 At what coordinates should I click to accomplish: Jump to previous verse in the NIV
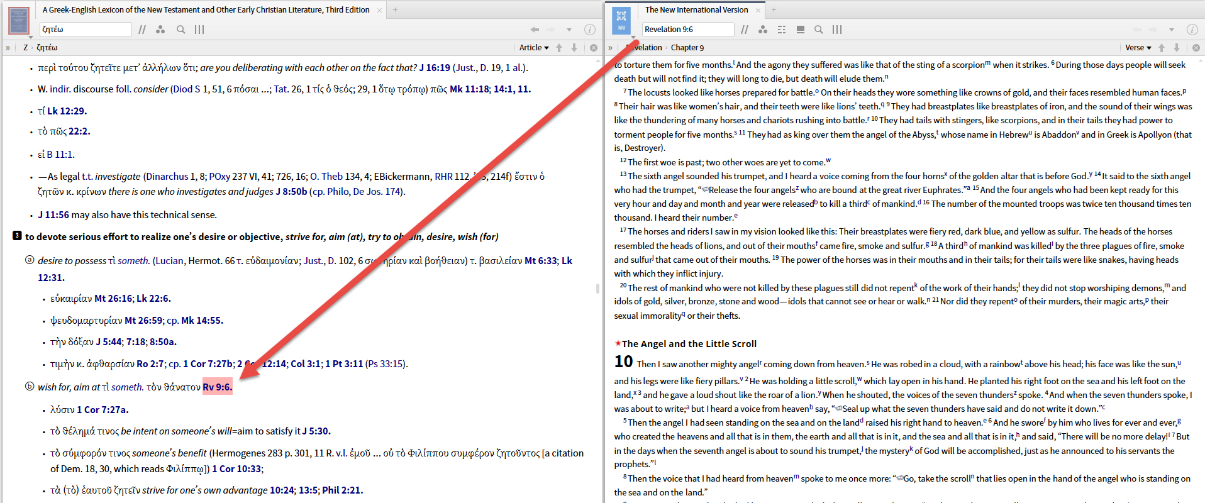tap(1162, 48)
